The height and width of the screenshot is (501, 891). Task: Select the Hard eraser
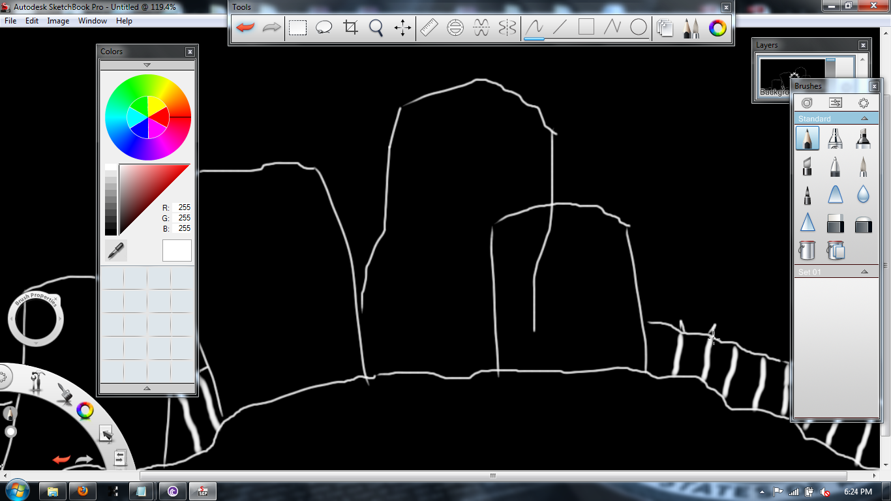coord(835,224)
